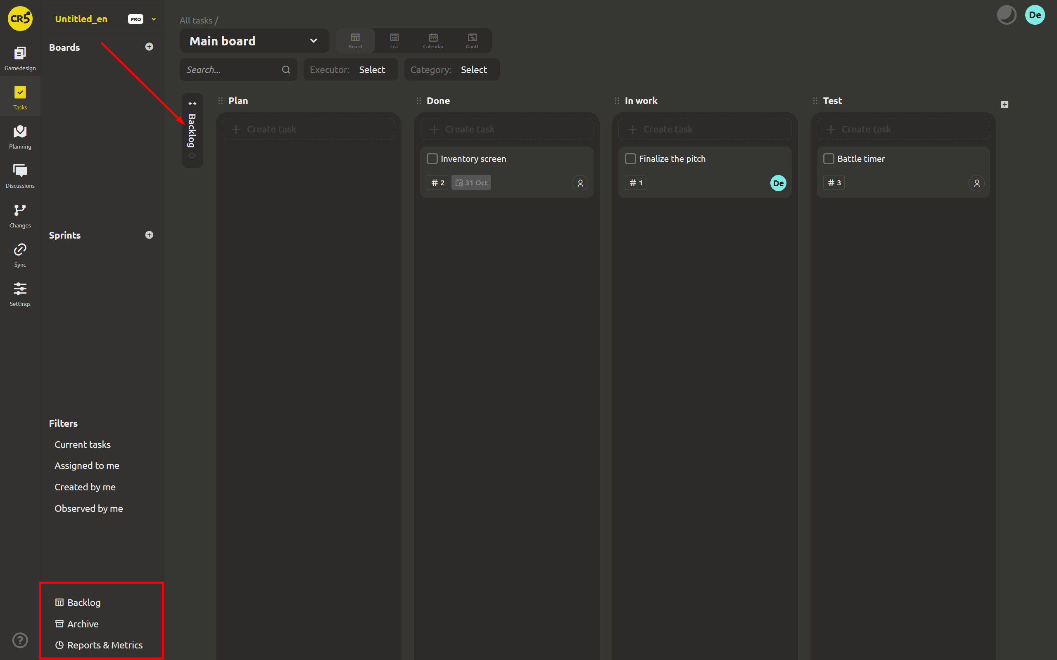Screen dimensions: 1057x660
Task: Add a new column to the board
Action: click(1005, 104)
